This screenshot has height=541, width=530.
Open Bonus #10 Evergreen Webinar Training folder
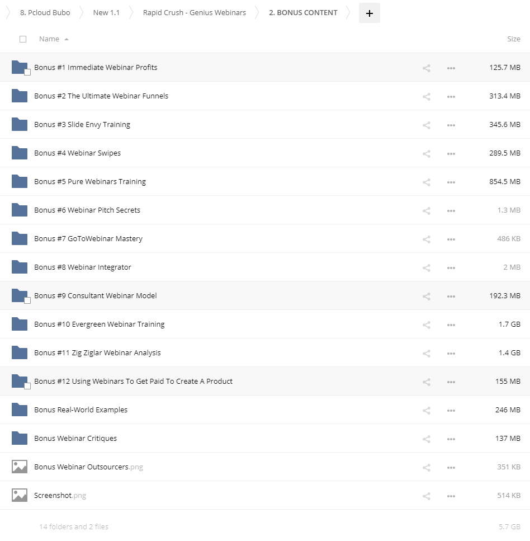99,324
